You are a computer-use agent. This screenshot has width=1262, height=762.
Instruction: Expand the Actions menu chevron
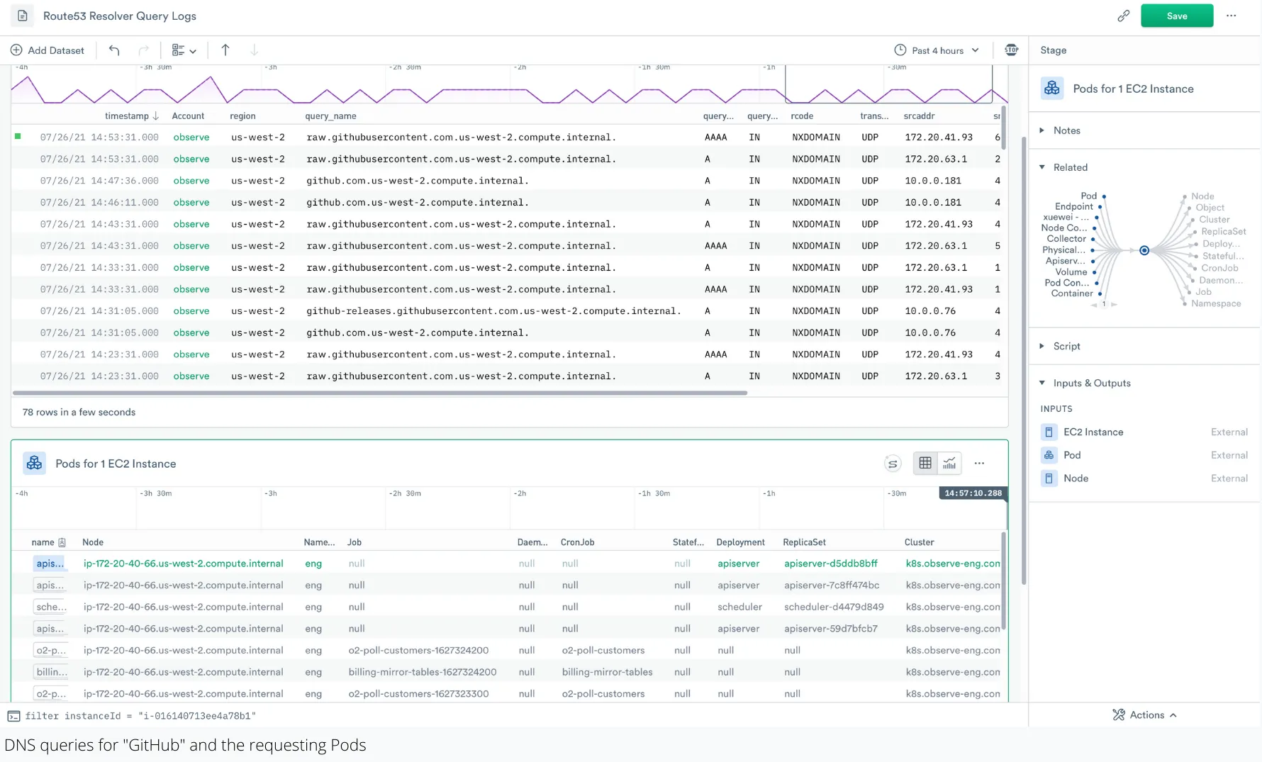[1173, 715]
